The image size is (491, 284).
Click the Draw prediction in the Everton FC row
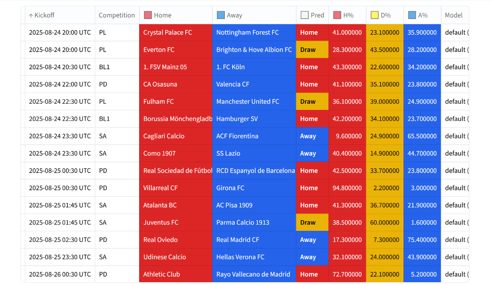(x=308, y=50)
